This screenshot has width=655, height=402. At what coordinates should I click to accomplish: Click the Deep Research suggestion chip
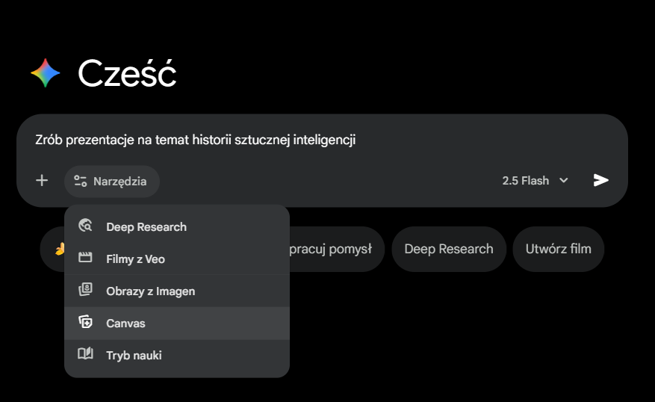click(x=449, y=249)
